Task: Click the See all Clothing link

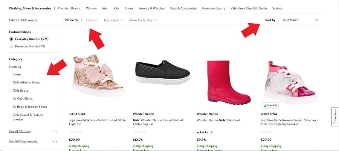Action: (20, 131)
